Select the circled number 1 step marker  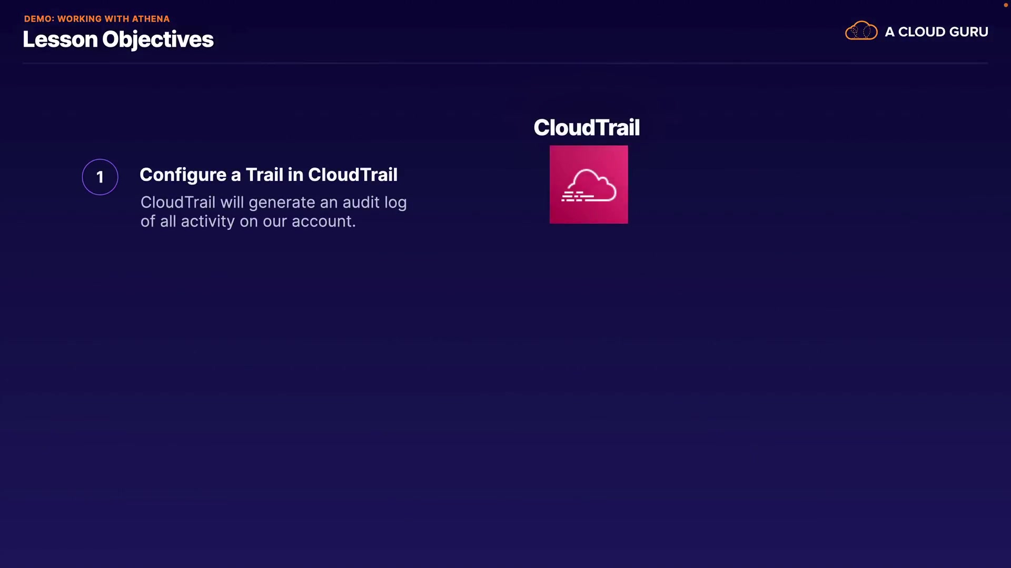pos(100,177)
